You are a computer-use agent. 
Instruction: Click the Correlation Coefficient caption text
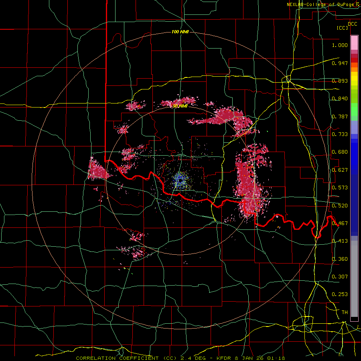pyautogui.click(x=126, y=358)
